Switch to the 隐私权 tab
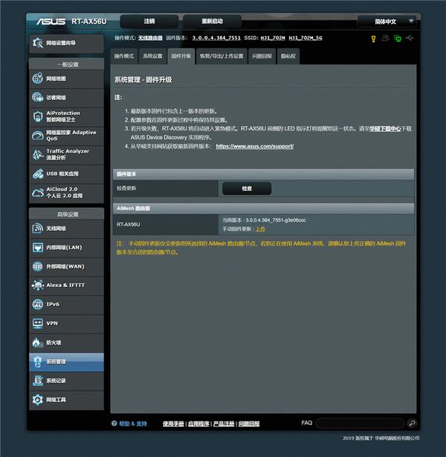 click(288, 56)
